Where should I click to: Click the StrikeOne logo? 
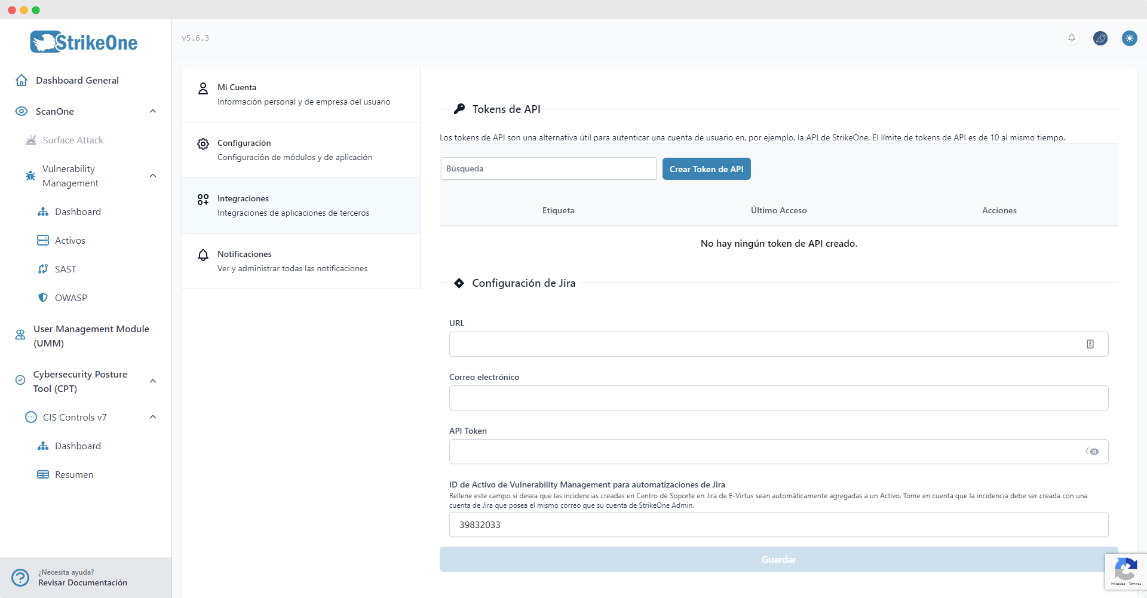pyautogui.click(x=84, y=42)
